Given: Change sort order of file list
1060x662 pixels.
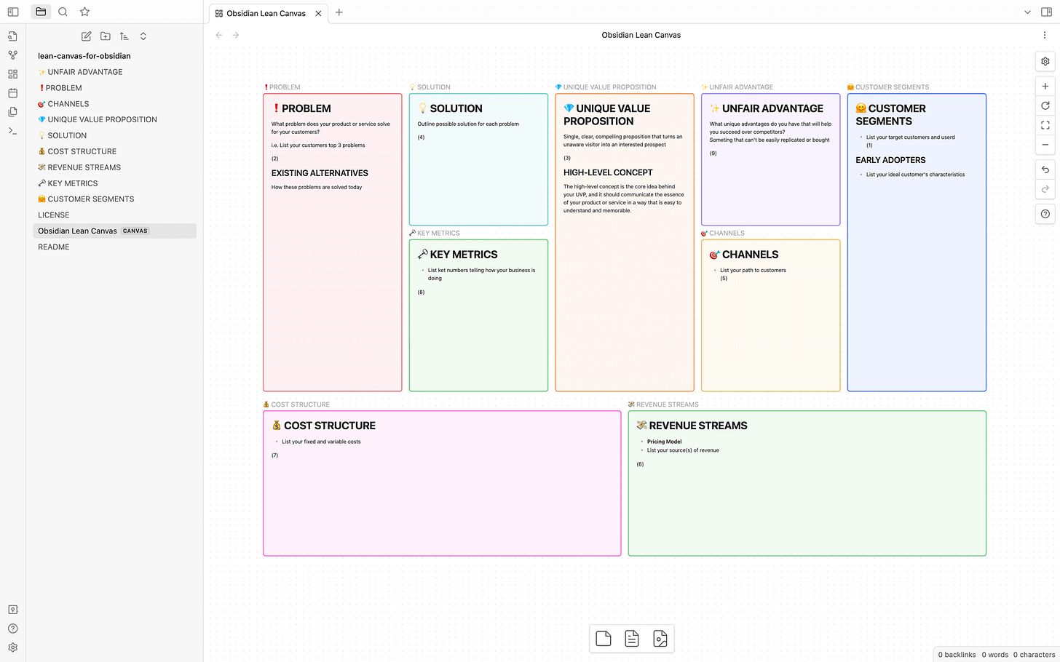Looking at the screenshot, I should pyautogui.click(x=124, y=36).
